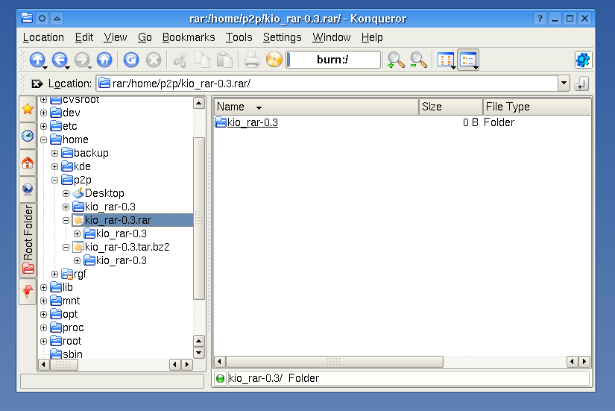Clear the Location bar with the X icon
This screenshot has height=411, width=615.
point(37,84)
